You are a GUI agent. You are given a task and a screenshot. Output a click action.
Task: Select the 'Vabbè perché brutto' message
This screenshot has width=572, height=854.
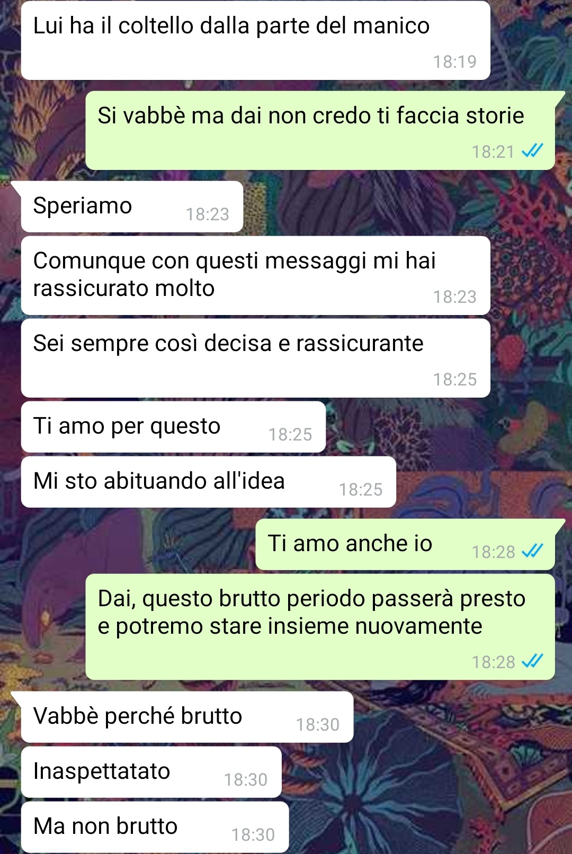[x=187, y=717]
